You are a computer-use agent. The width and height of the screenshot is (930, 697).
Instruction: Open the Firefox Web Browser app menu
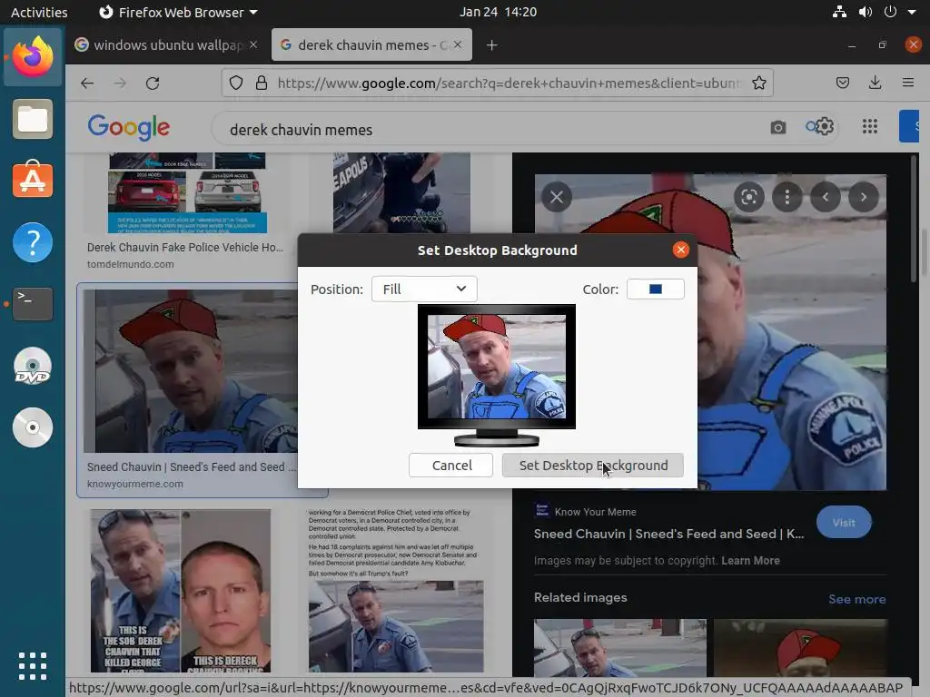[x=178, y=12]
